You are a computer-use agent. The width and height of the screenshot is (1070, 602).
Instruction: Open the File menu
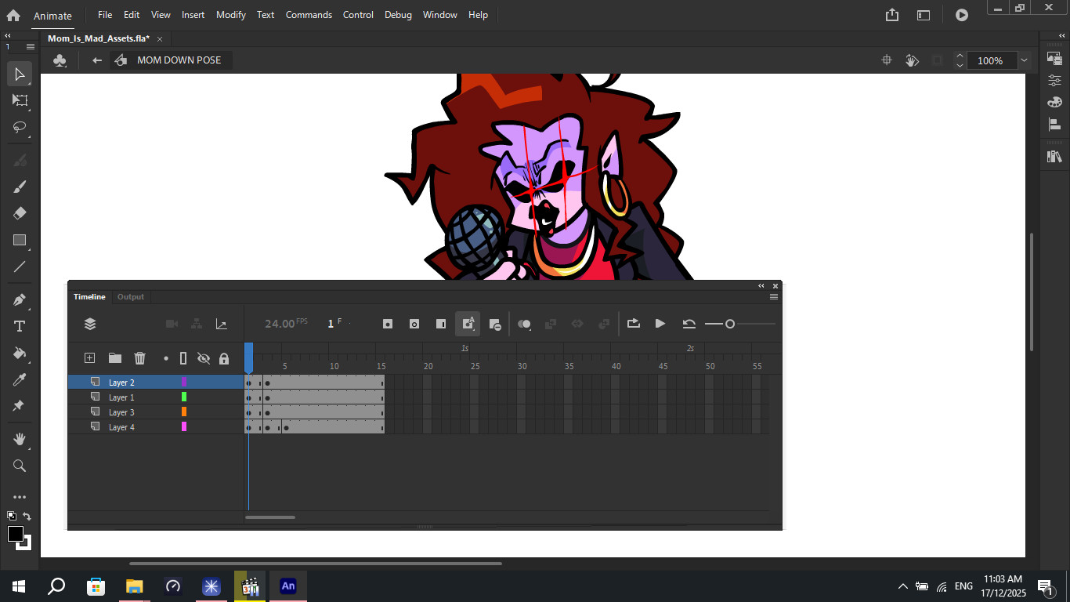coord(105,15)
